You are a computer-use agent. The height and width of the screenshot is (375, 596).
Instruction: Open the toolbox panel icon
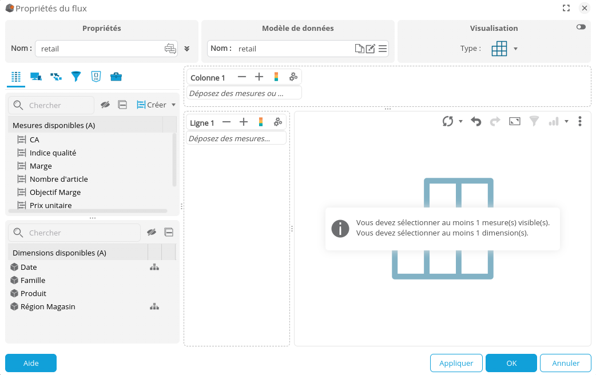tap(116, 75)
